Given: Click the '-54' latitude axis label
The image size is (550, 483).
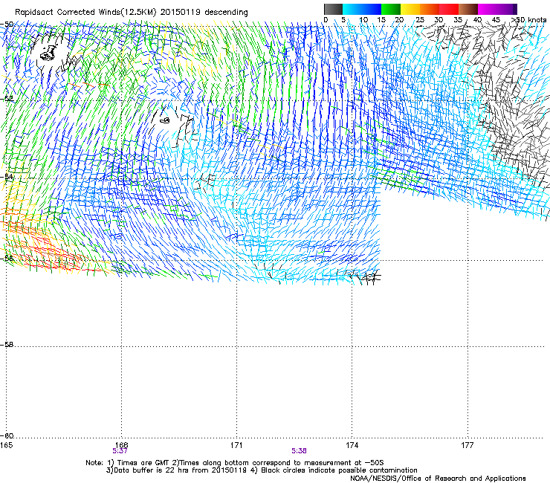Looking at the screenshot, I should (7, 176).
